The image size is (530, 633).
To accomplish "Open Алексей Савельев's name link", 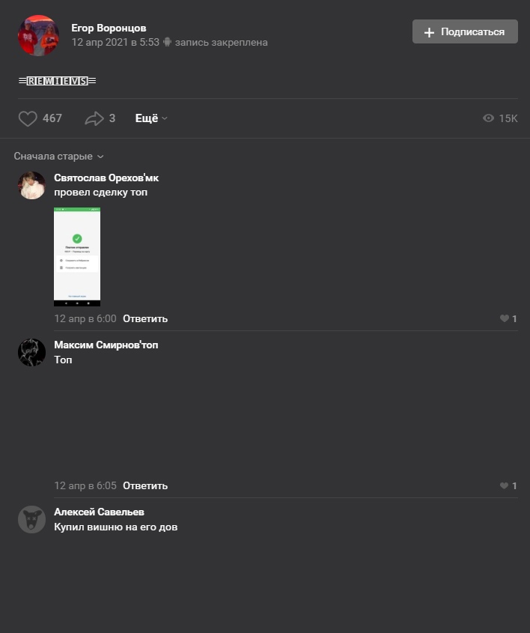I will coord(100,512).
